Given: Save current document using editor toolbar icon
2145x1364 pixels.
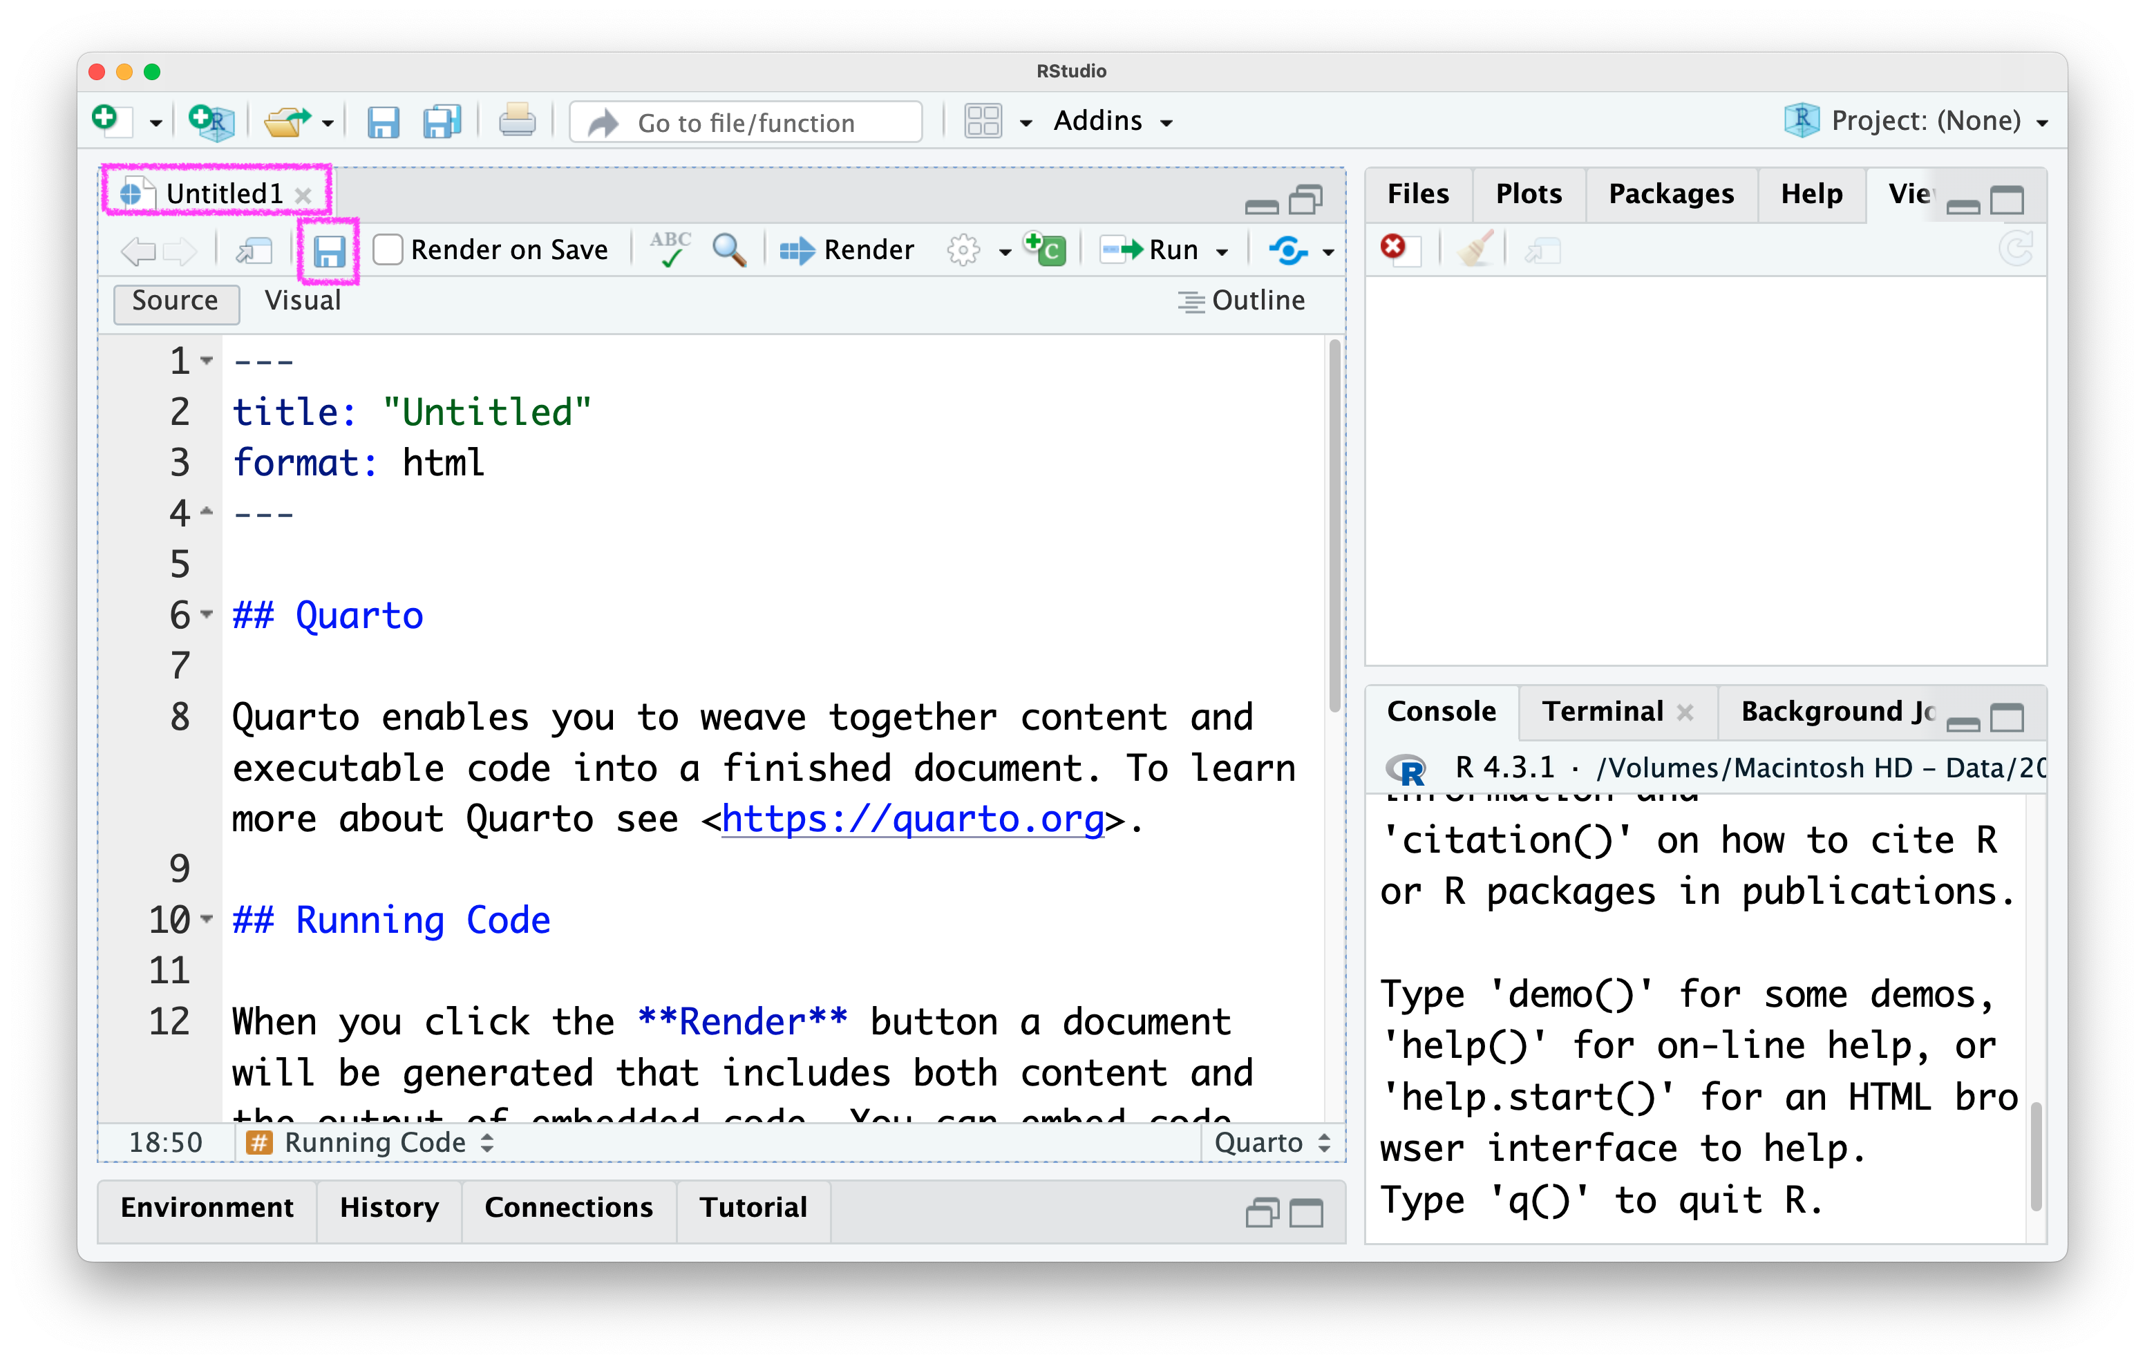Looking at the screenshot, I should click(x=329, y=252).
